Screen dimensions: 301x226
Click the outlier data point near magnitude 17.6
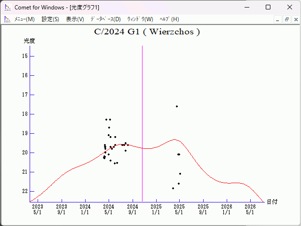click(x=177, y=106)
